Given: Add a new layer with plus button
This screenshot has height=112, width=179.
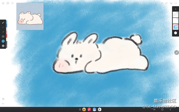Looking at the screenshot, I should tap(175, 9).
